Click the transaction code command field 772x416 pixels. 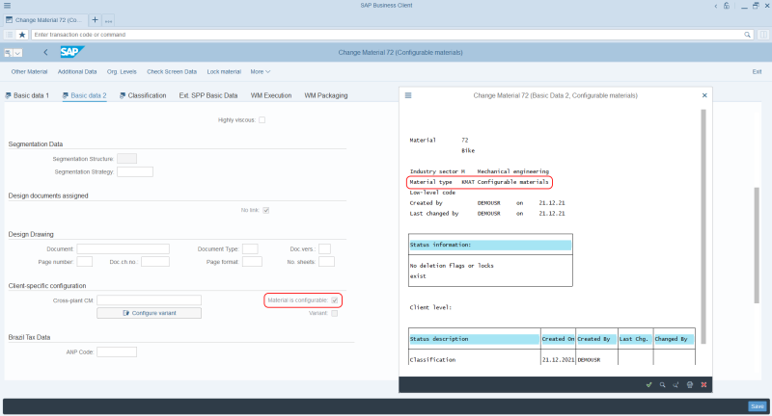(389, 35)
